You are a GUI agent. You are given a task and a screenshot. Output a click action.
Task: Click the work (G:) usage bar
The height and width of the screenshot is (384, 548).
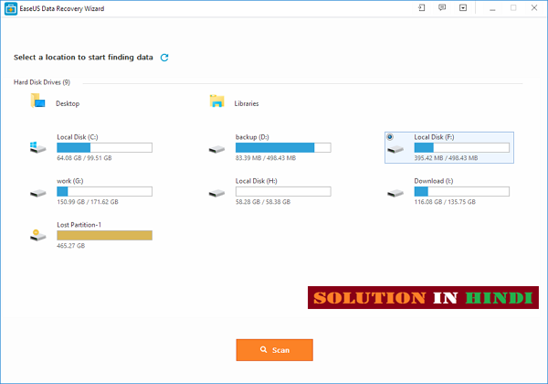pyautogui.click(x=104, y=191)
